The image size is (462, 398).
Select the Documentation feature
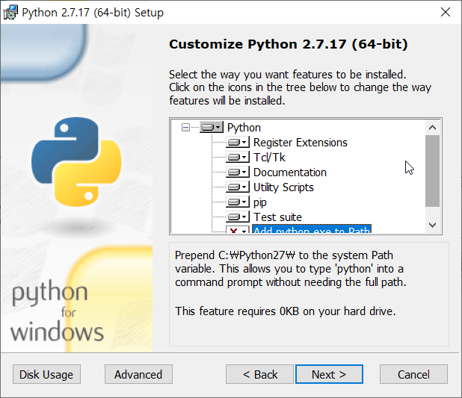[x=290, y=172]
